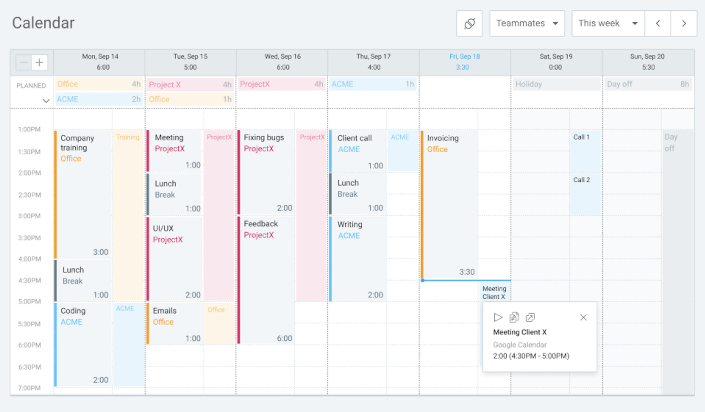Zoom out calendar with minus button
The height and width of the screenshot is (412, 705).
click(x=24, y=63)
